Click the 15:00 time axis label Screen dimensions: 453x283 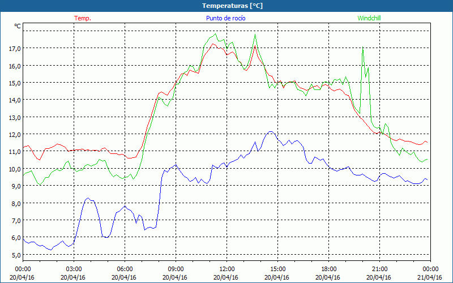click(277, 269)
